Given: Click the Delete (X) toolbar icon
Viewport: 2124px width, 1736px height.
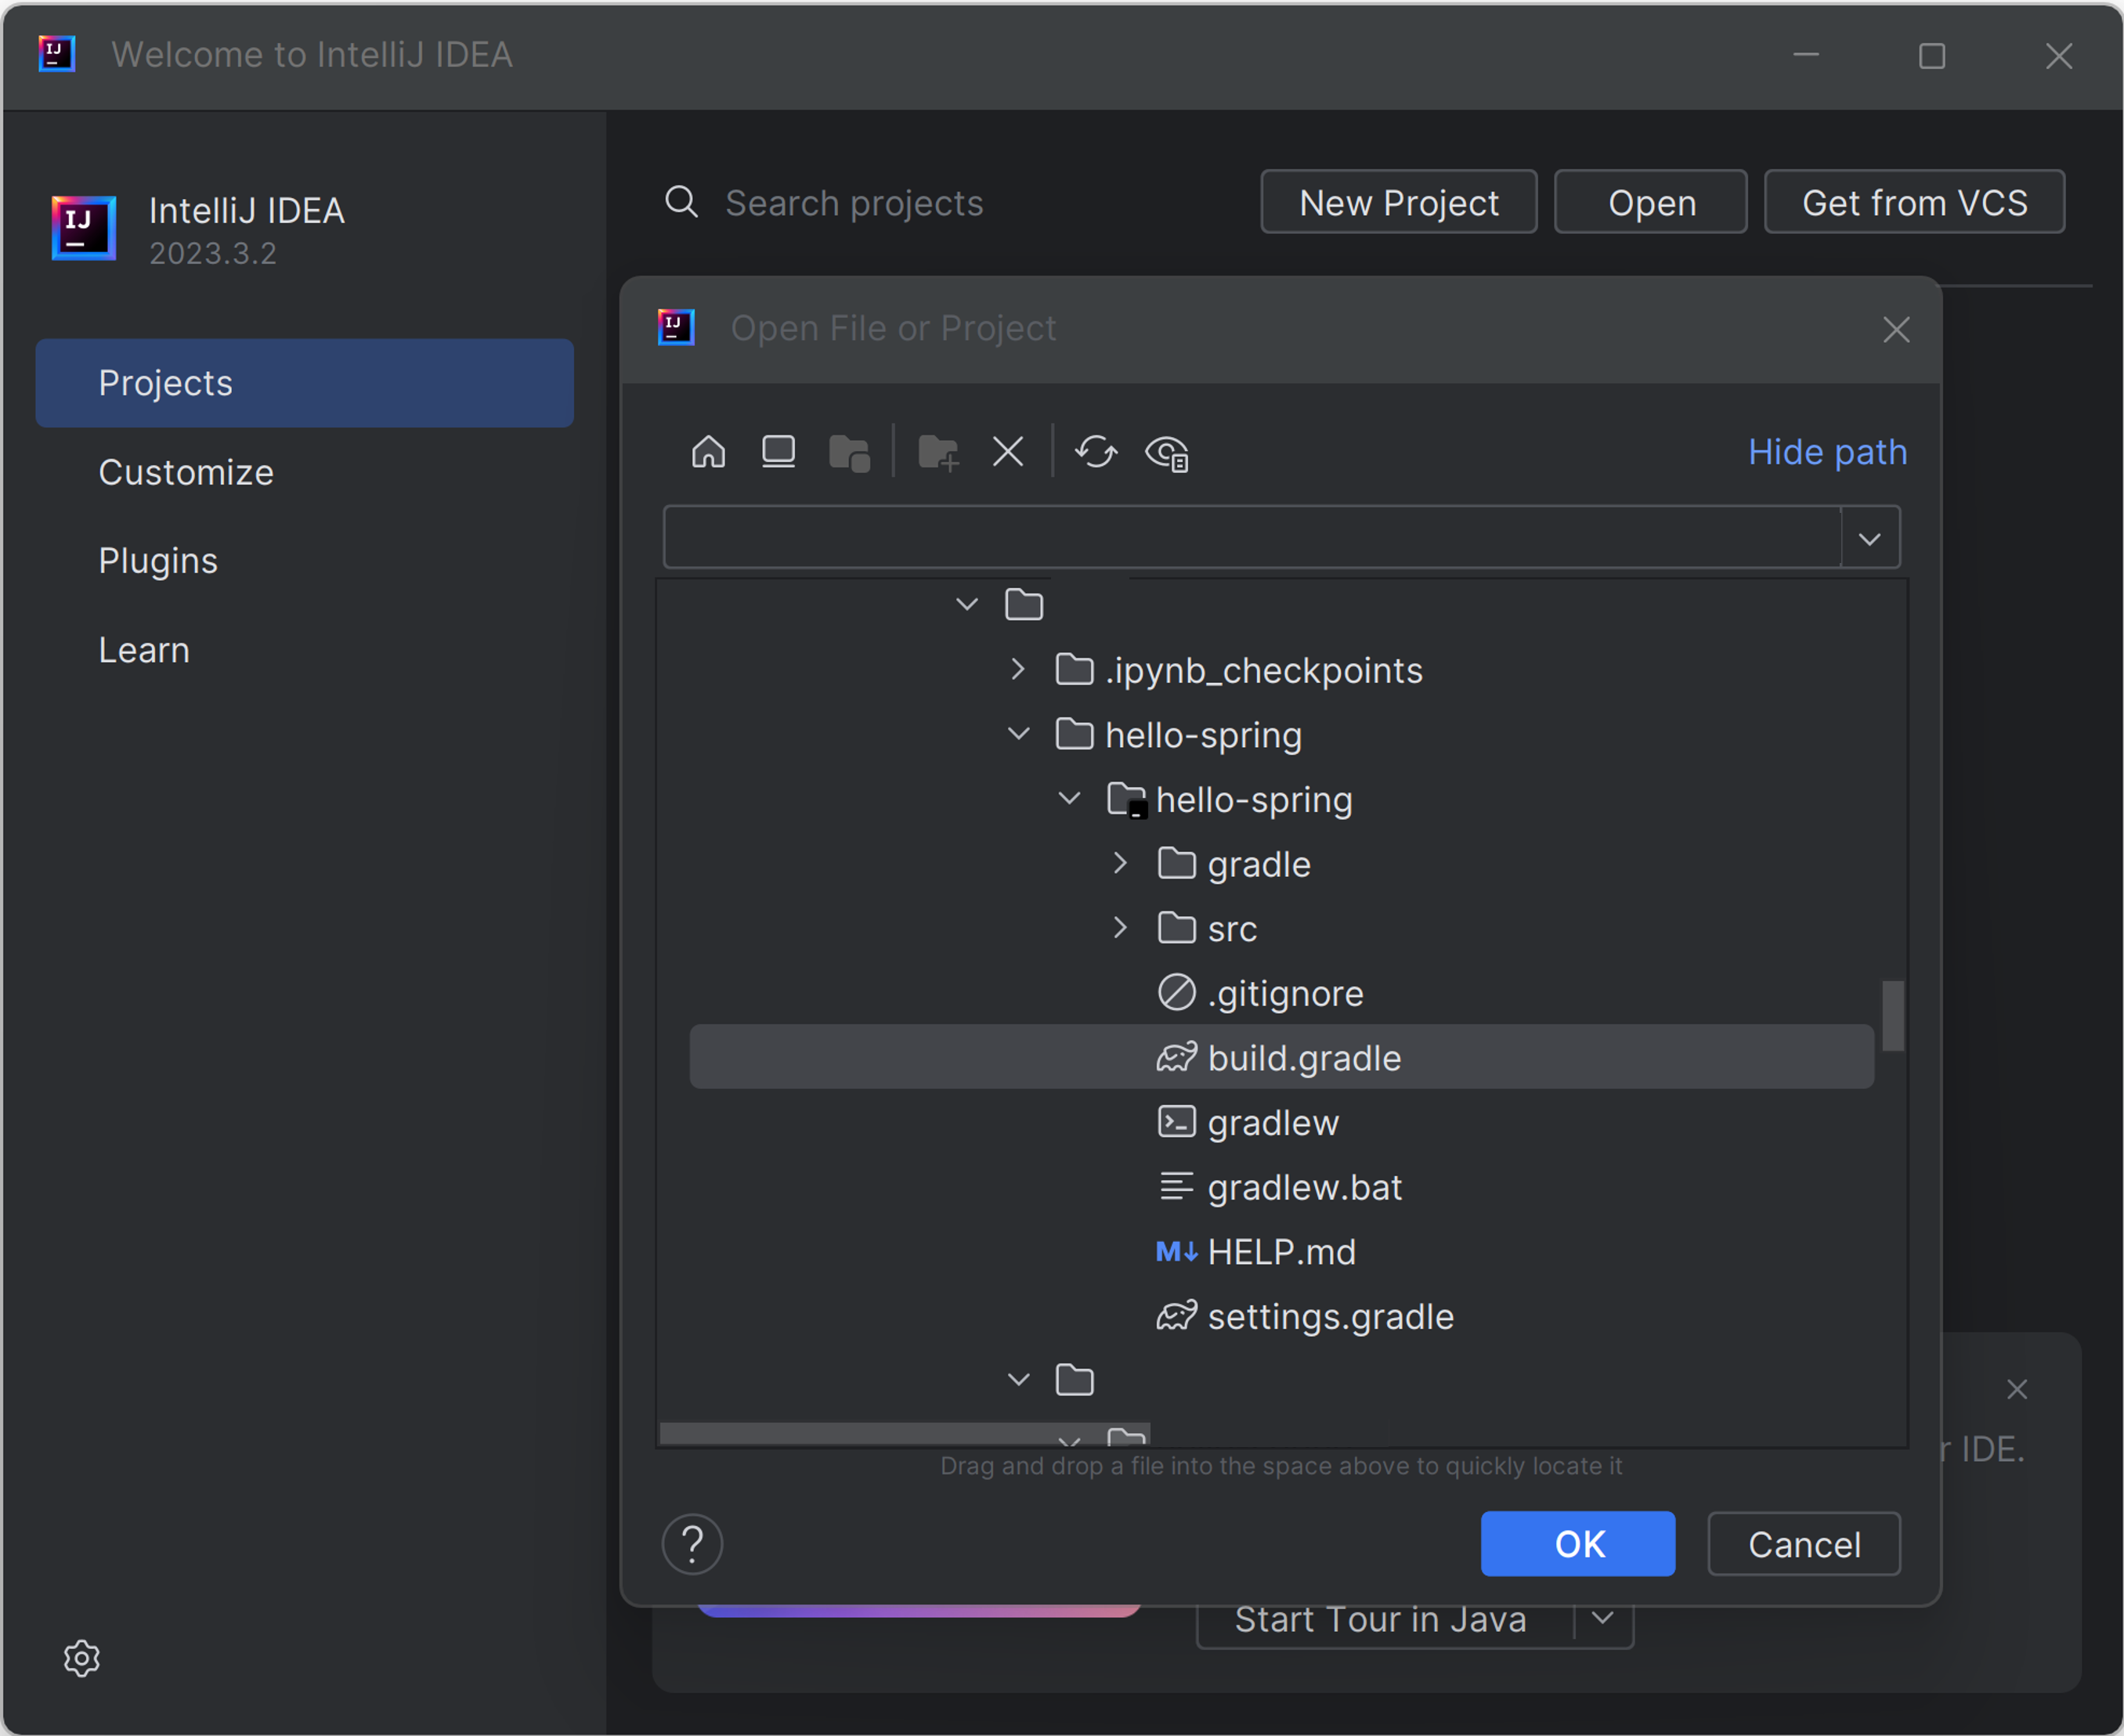Looking at the screenshot, I should [1007, 452].
